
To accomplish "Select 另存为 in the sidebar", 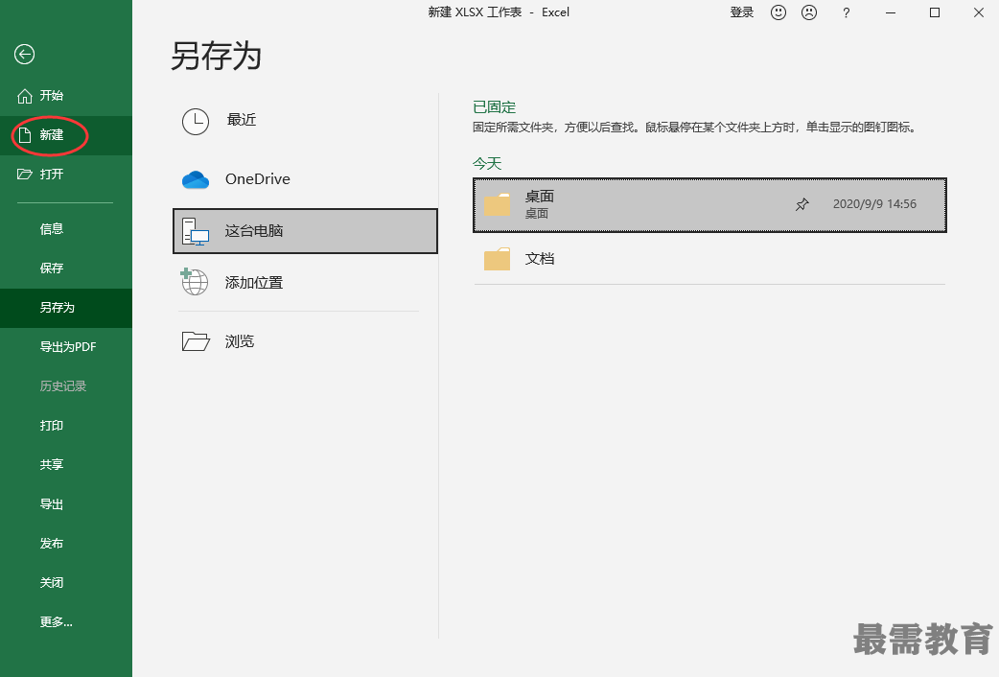I will [x=58, y=307].
